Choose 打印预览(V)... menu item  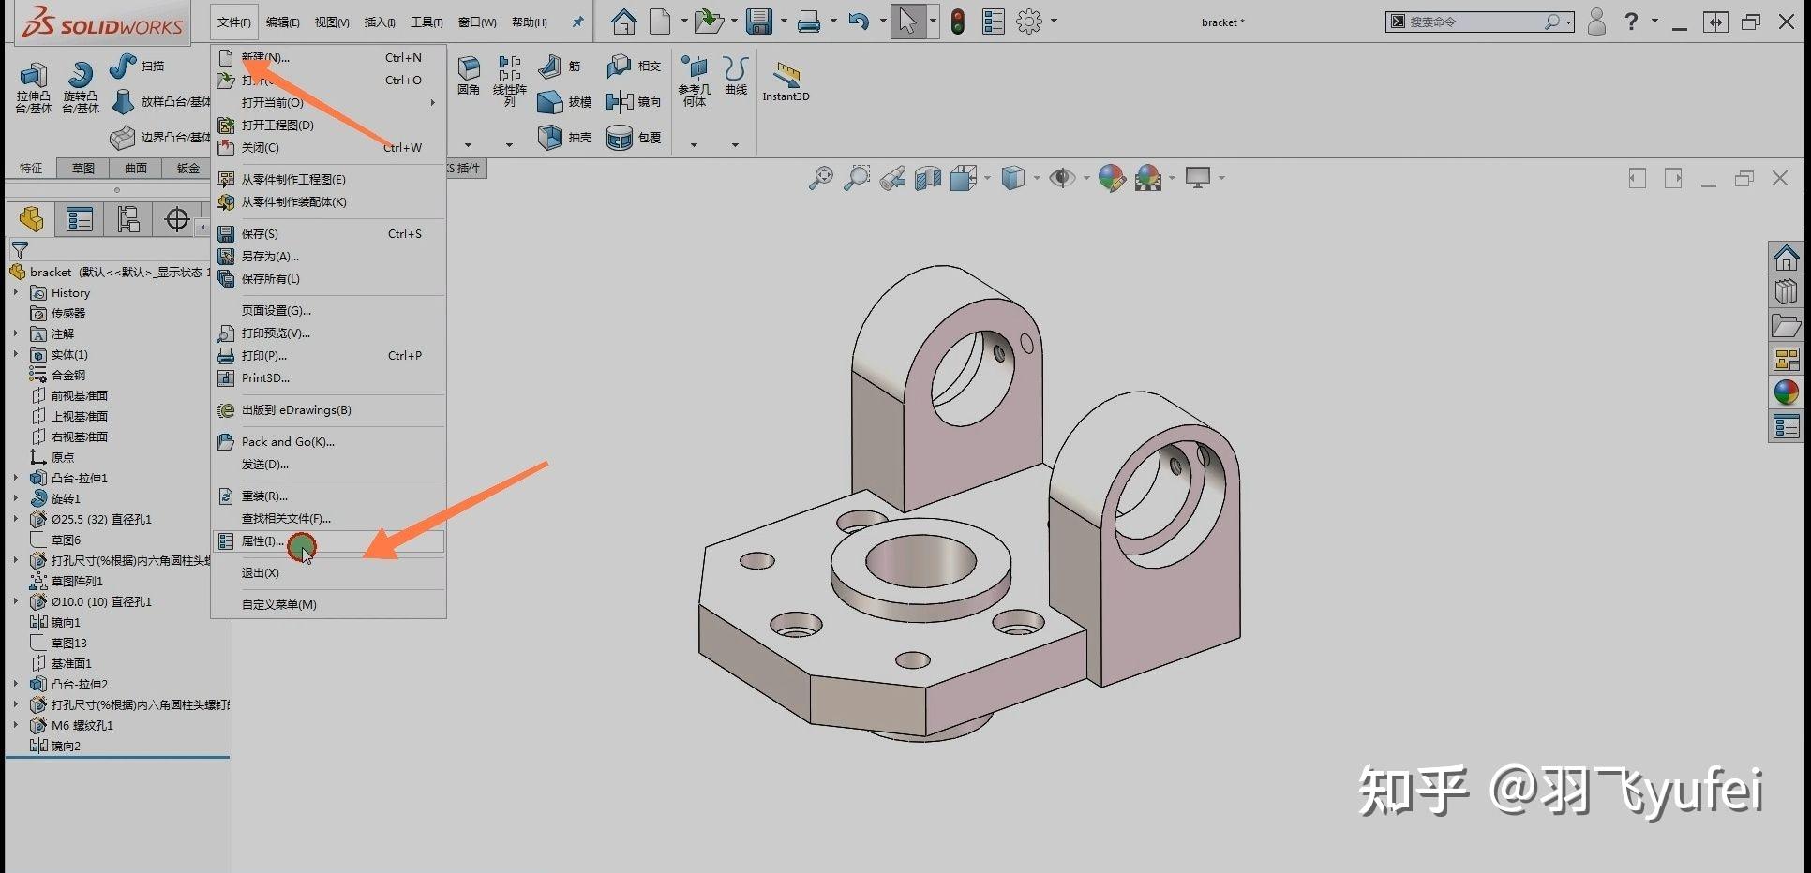point(329,333)
